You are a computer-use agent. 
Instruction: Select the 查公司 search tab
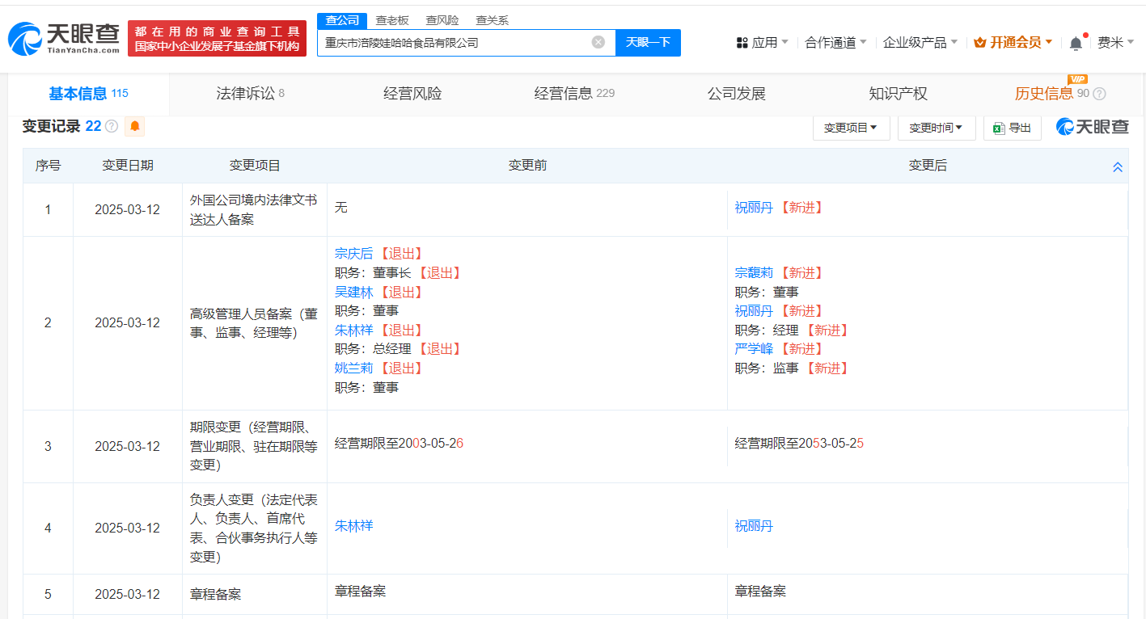pos(342,20)
